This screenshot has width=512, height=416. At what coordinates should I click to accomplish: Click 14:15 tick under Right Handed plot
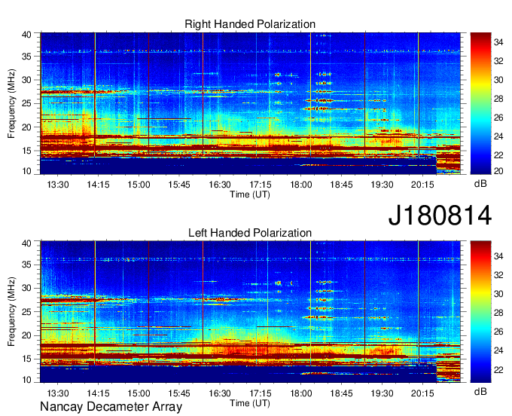coord(99,185)
